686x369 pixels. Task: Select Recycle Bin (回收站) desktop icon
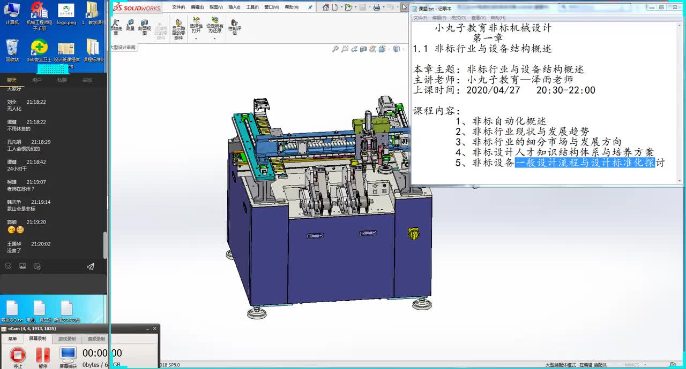12,51
